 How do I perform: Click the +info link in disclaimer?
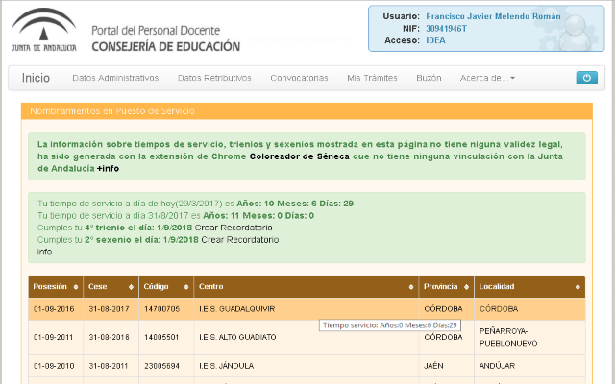point(108,169)
